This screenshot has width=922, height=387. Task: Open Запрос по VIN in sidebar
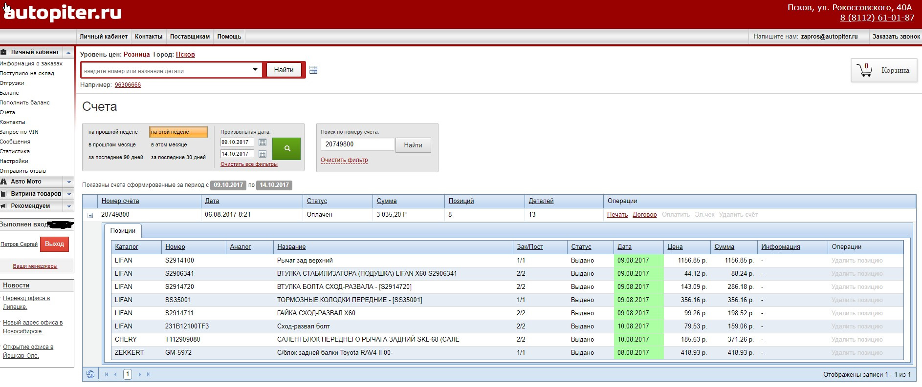point(19,132)
